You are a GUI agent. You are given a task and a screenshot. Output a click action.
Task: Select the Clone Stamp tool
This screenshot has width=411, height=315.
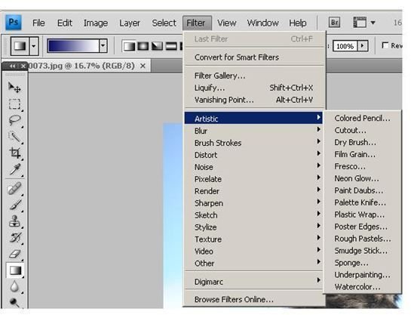(14, 221)
